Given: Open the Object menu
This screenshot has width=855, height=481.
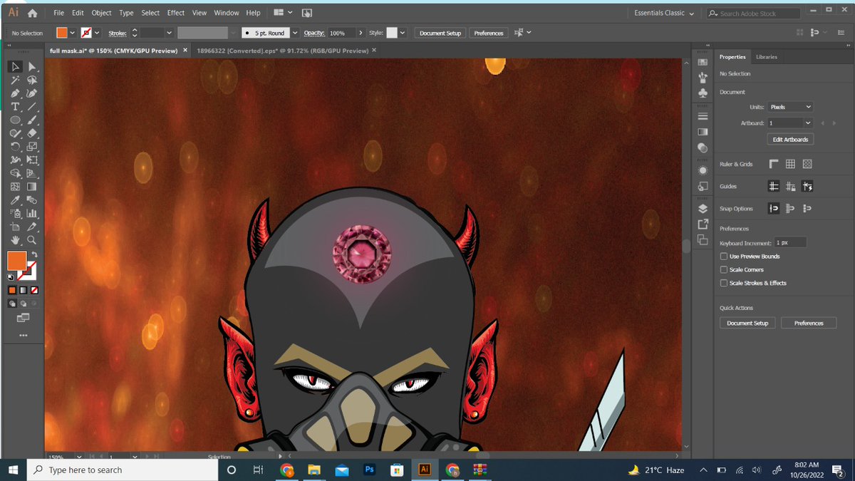Looking at the screenshot, I should [x=101, y=13].
